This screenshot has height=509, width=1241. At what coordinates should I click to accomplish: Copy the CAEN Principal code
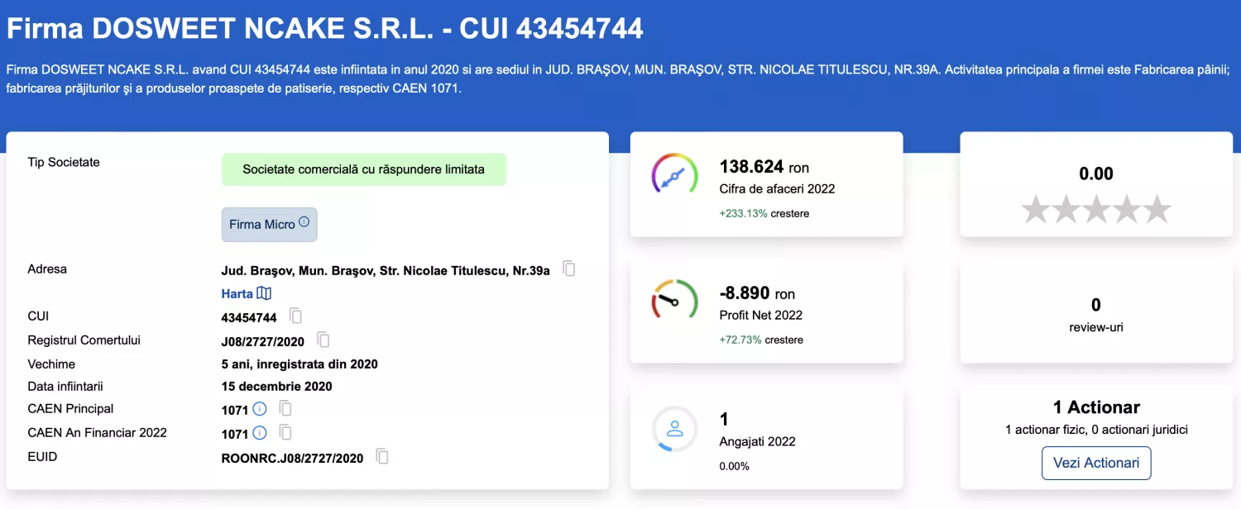point(285,408)
